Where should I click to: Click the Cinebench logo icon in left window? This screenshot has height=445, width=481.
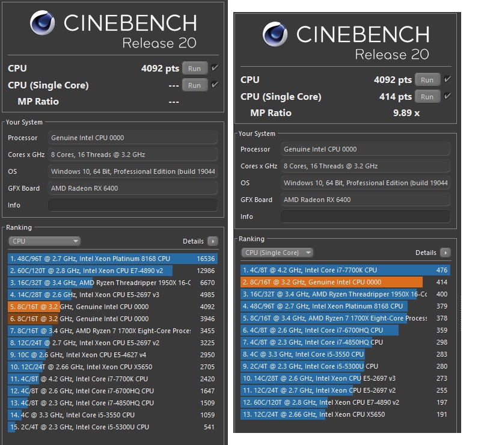[x=43, y=22]
